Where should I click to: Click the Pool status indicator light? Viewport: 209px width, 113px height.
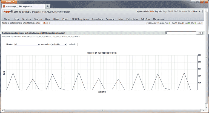pyautogui.click(x=170, y=23)
